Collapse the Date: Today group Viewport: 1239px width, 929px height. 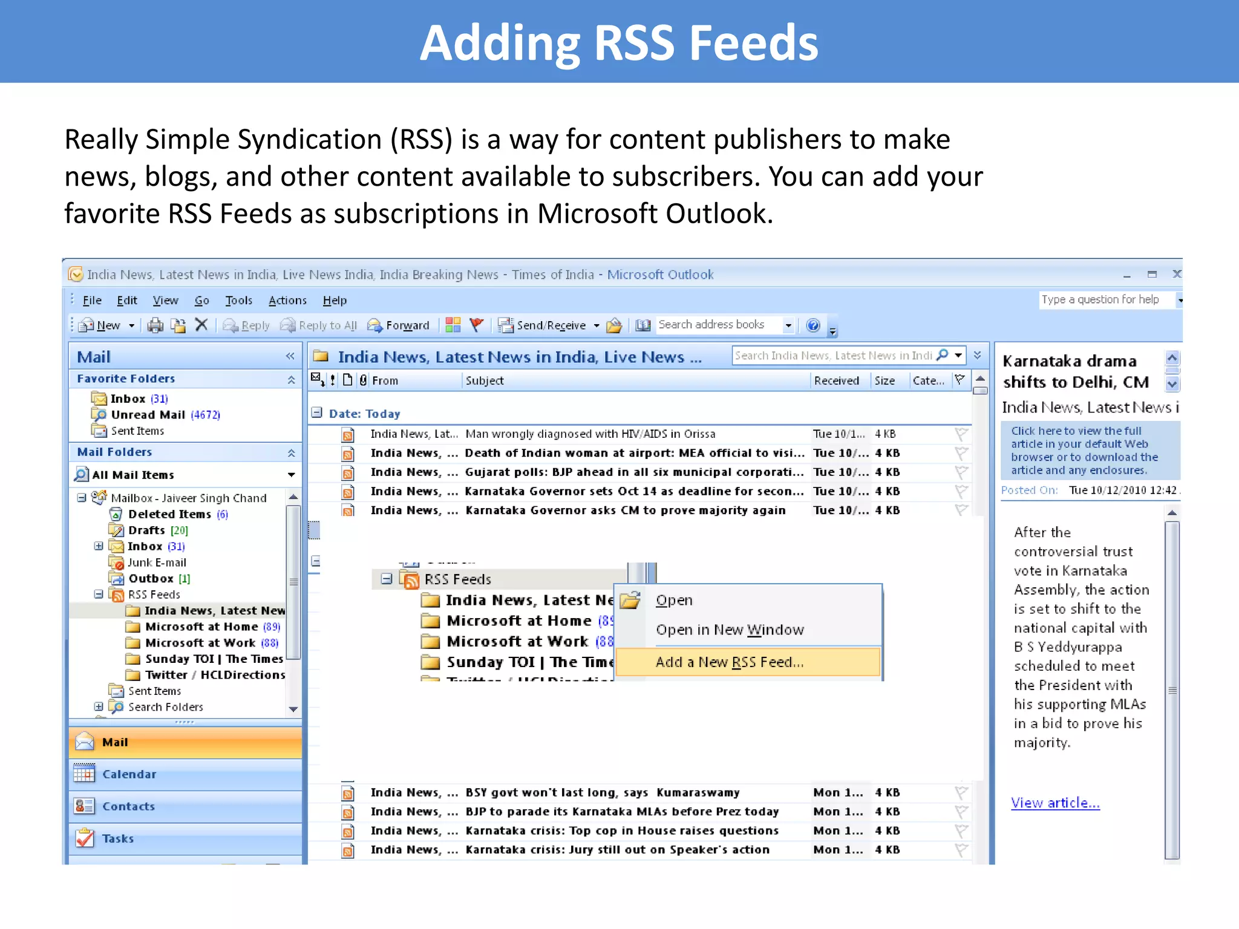(316, 413)
